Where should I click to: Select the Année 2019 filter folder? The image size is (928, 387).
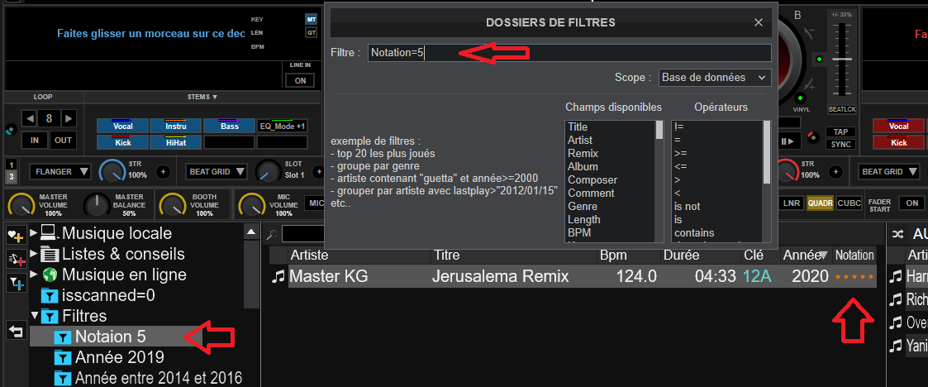(x=119, y=357)
